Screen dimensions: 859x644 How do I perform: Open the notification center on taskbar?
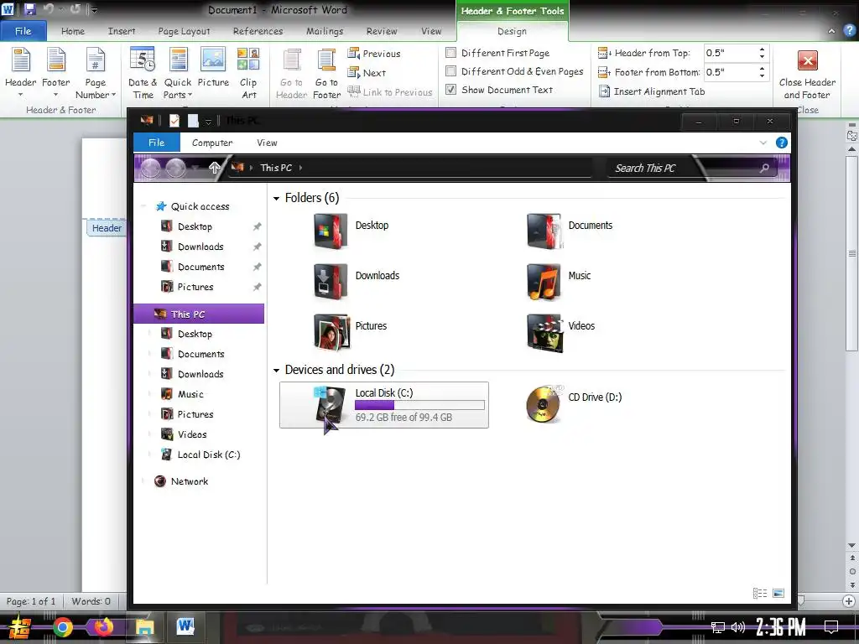(x=831, y=627)
